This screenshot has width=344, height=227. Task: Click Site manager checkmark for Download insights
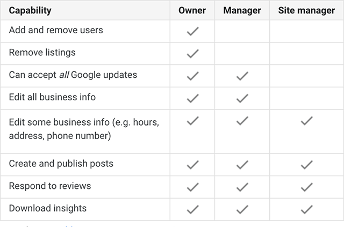pyautogui.click(x=306, y=209)
